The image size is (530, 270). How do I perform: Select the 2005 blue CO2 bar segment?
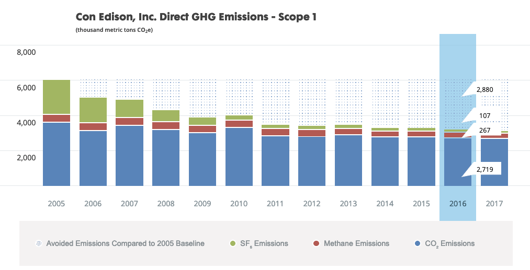point(57,154)
